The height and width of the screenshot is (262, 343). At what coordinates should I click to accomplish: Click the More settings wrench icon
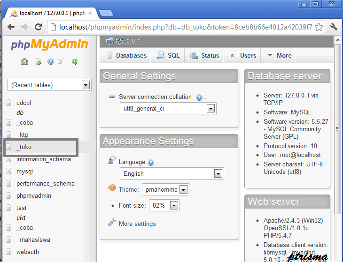click(112, 222)
